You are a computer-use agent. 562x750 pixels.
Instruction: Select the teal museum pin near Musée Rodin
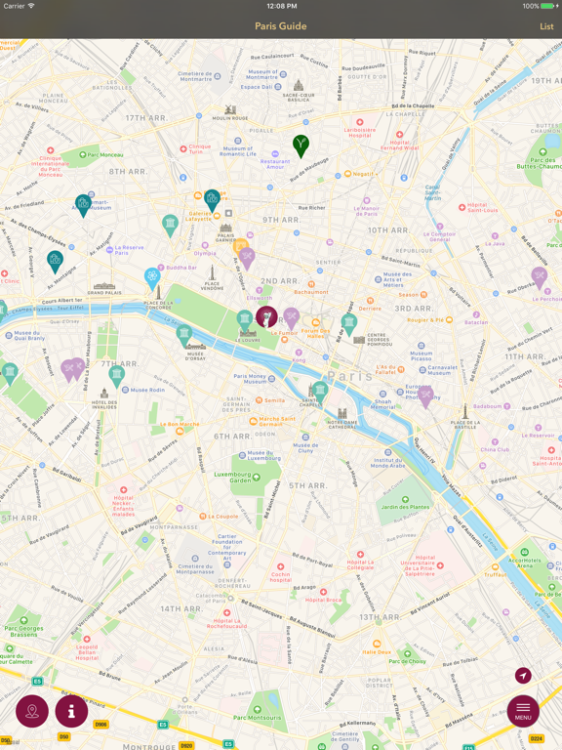point(117,375)
